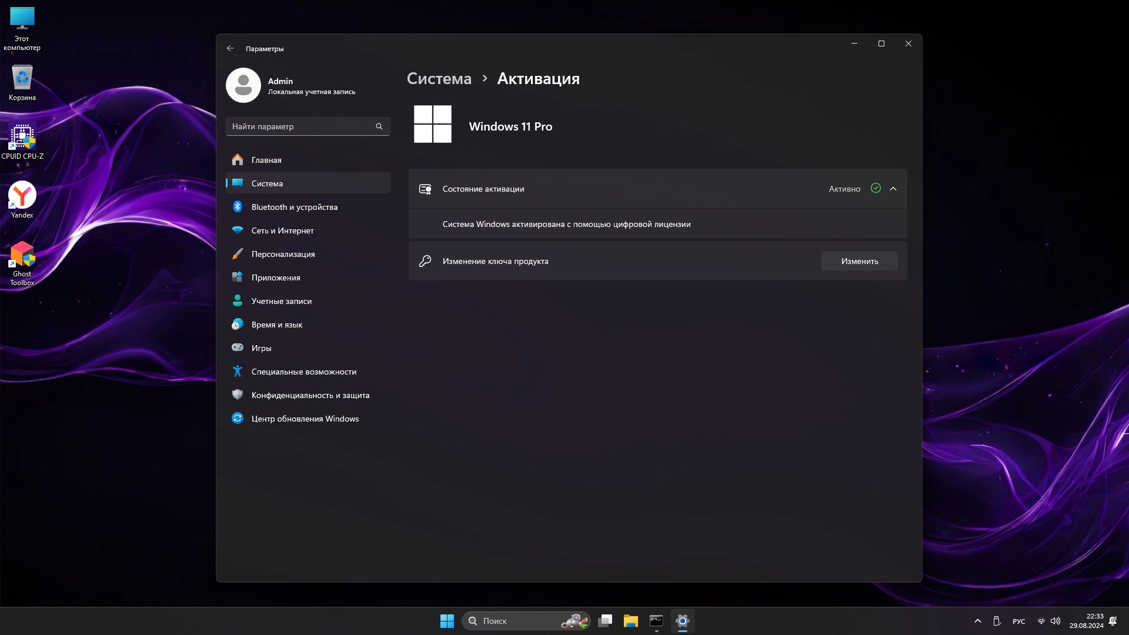Open Bluetooth и устройства settings
1129x635 pixels.
pyautogui.click(x=294, y=207)
